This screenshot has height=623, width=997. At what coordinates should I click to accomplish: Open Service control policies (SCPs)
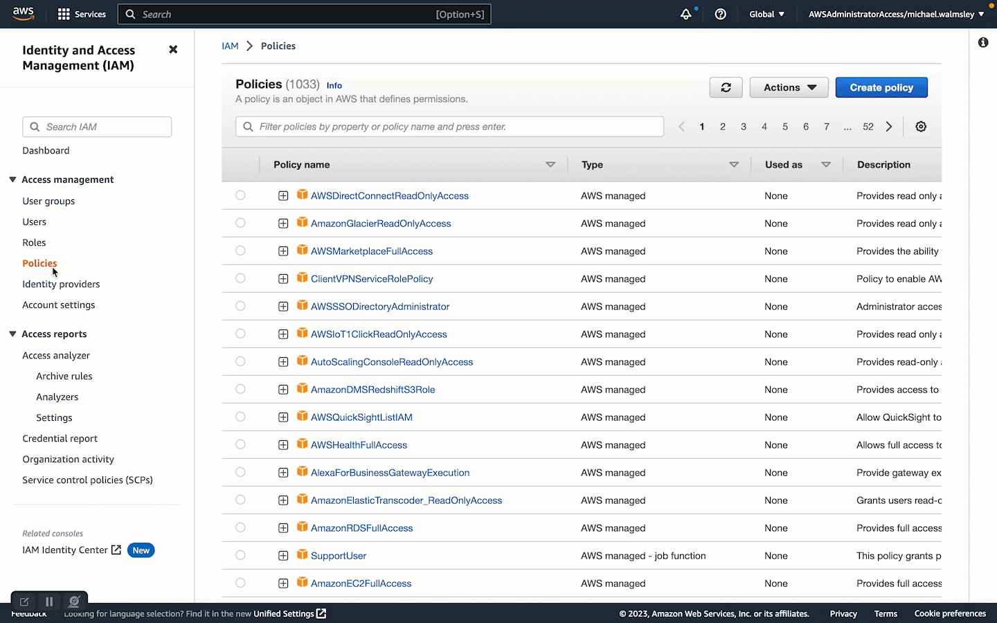point(87,480)
